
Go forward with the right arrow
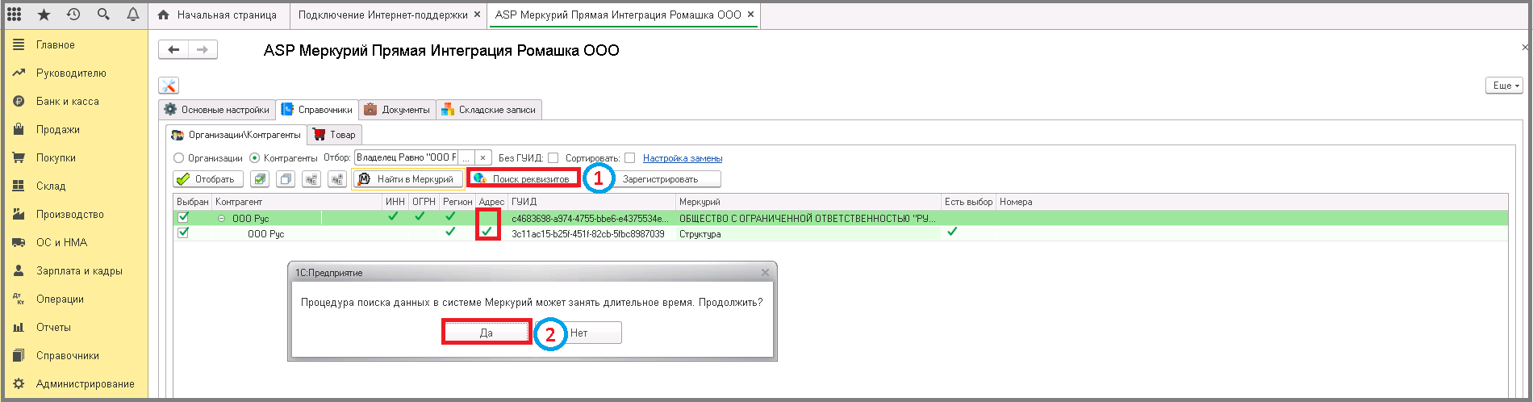coord(203,50)
